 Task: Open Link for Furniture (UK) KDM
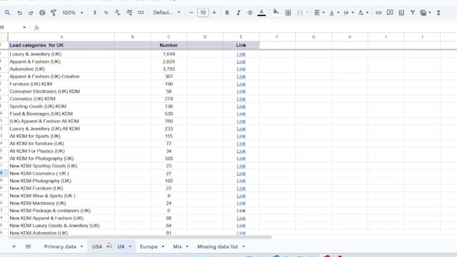(241, 84)
